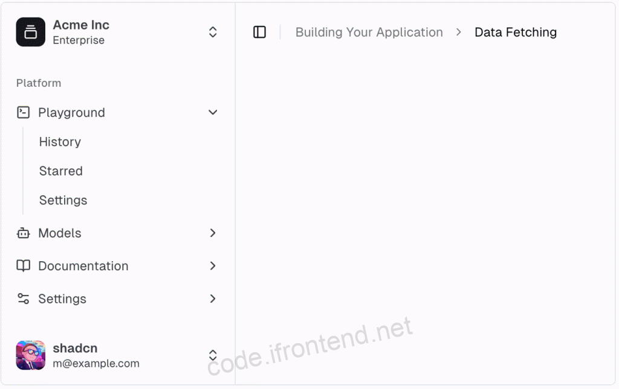This screenshot has height=389, width=619.
Task: Open Starred under Playground
Action: [x=61, y=171]
